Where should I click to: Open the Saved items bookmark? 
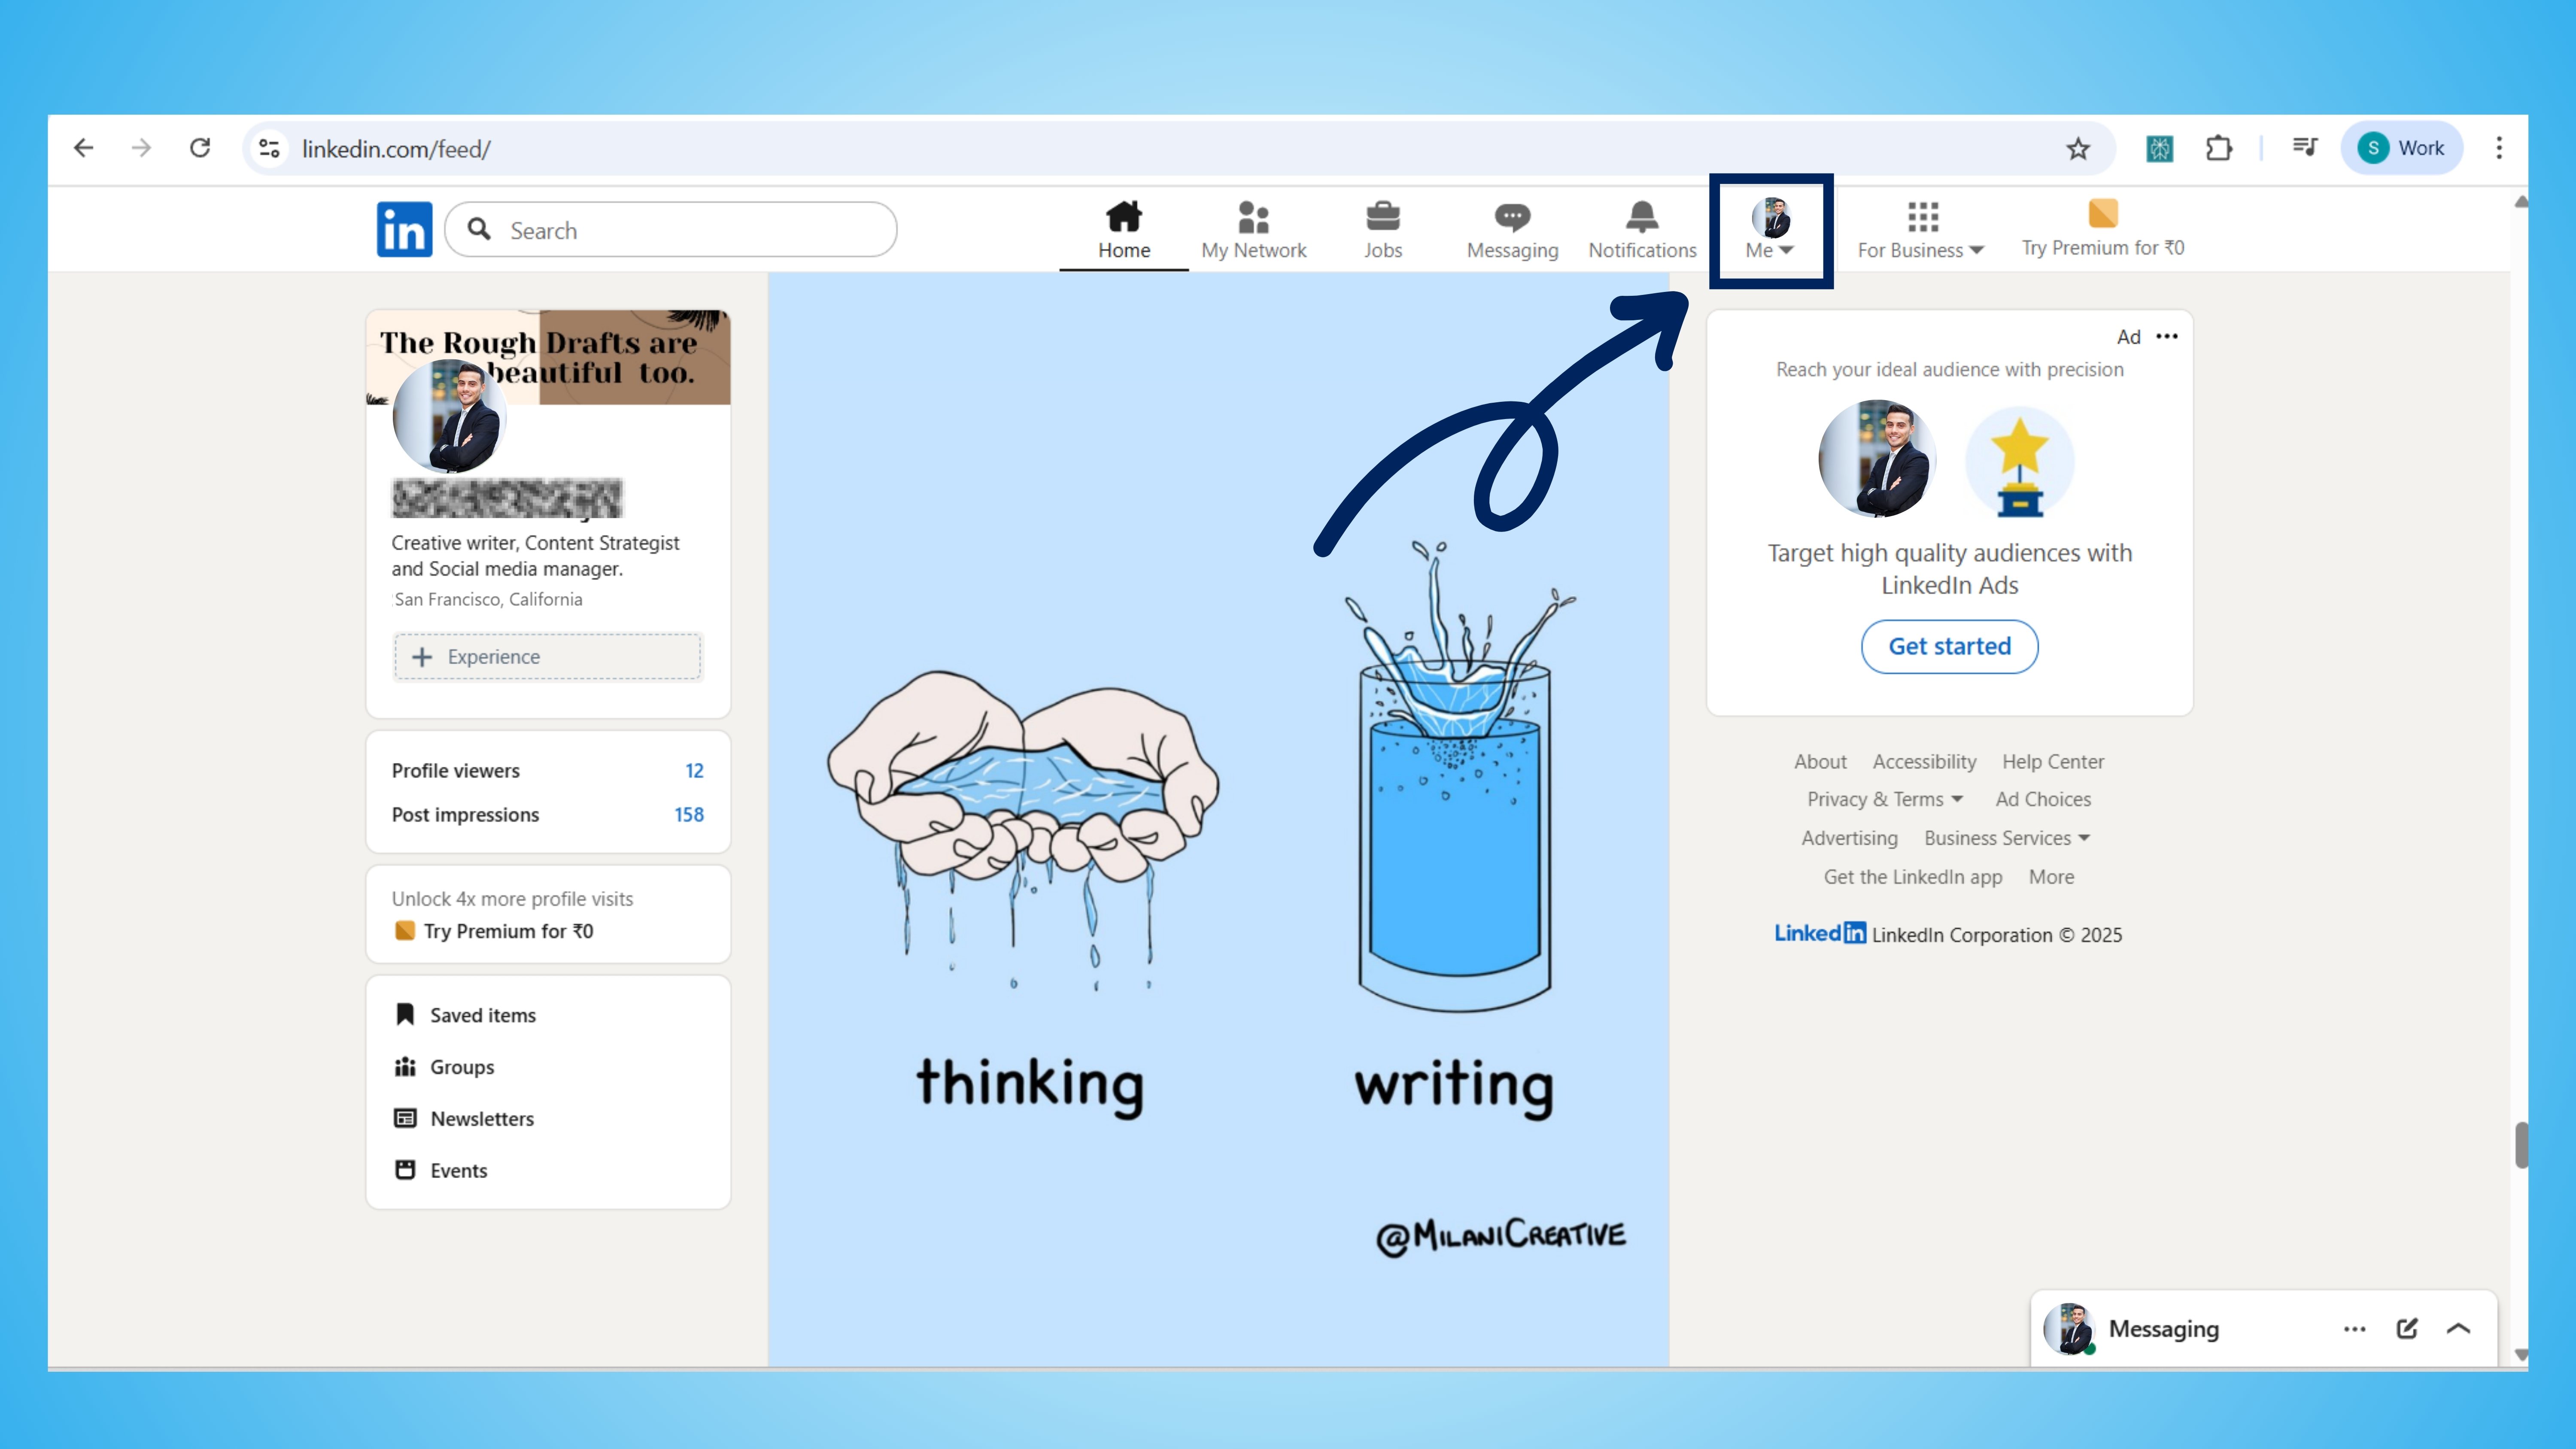pos(482,1015)
